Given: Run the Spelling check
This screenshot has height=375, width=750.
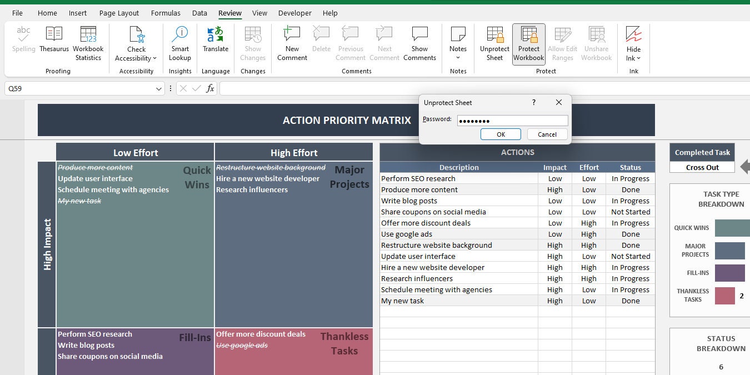Looking at the screenshot, I should (23, 43).
